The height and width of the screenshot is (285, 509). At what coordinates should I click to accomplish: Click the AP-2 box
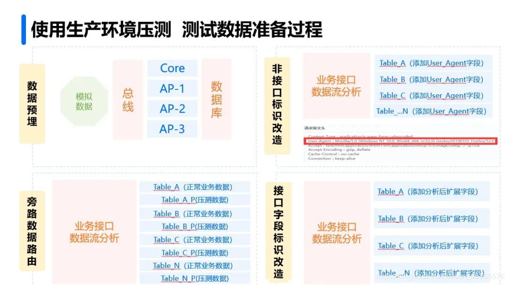[x=172, y=108]
